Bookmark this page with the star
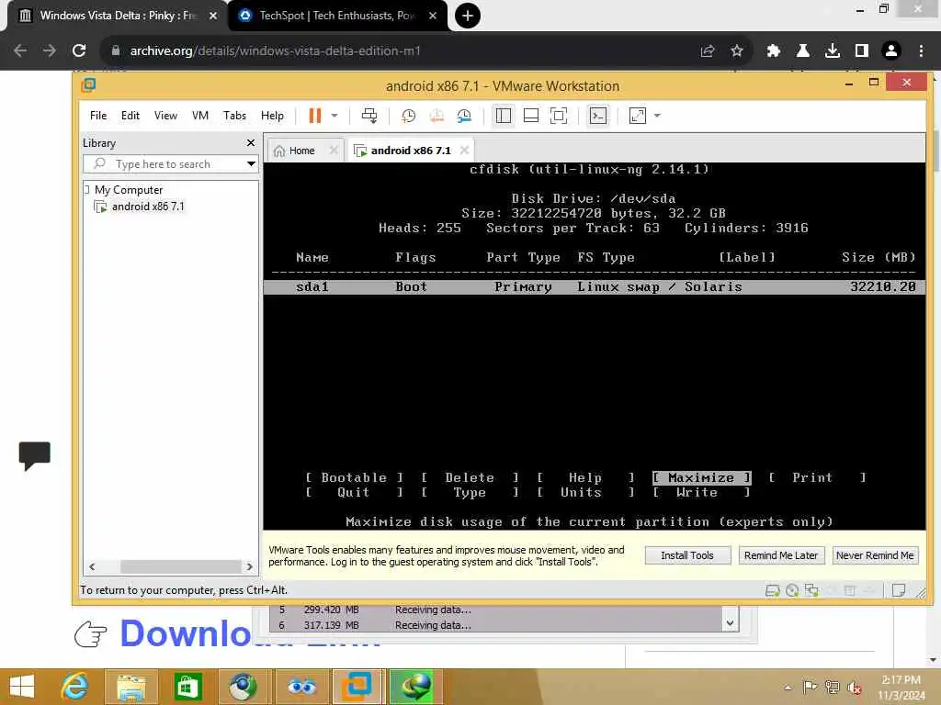The height and width of the screenshot is (705, 941). pos(737,51)
